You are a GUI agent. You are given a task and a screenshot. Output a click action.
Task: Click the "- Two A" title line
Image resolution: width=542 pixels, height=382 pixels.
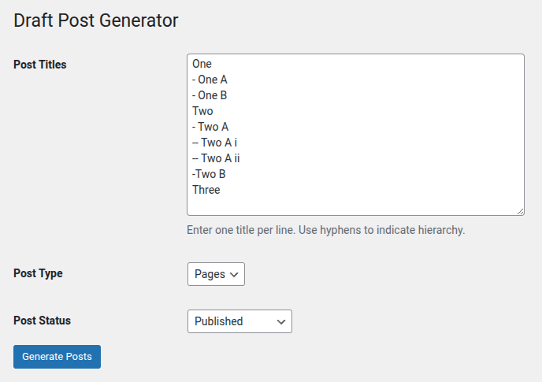click(x=210, y=127)
